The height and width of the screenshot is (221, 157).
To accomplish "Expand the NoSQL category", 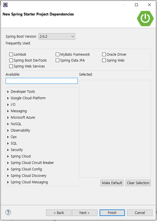I will tap(8, 124).
